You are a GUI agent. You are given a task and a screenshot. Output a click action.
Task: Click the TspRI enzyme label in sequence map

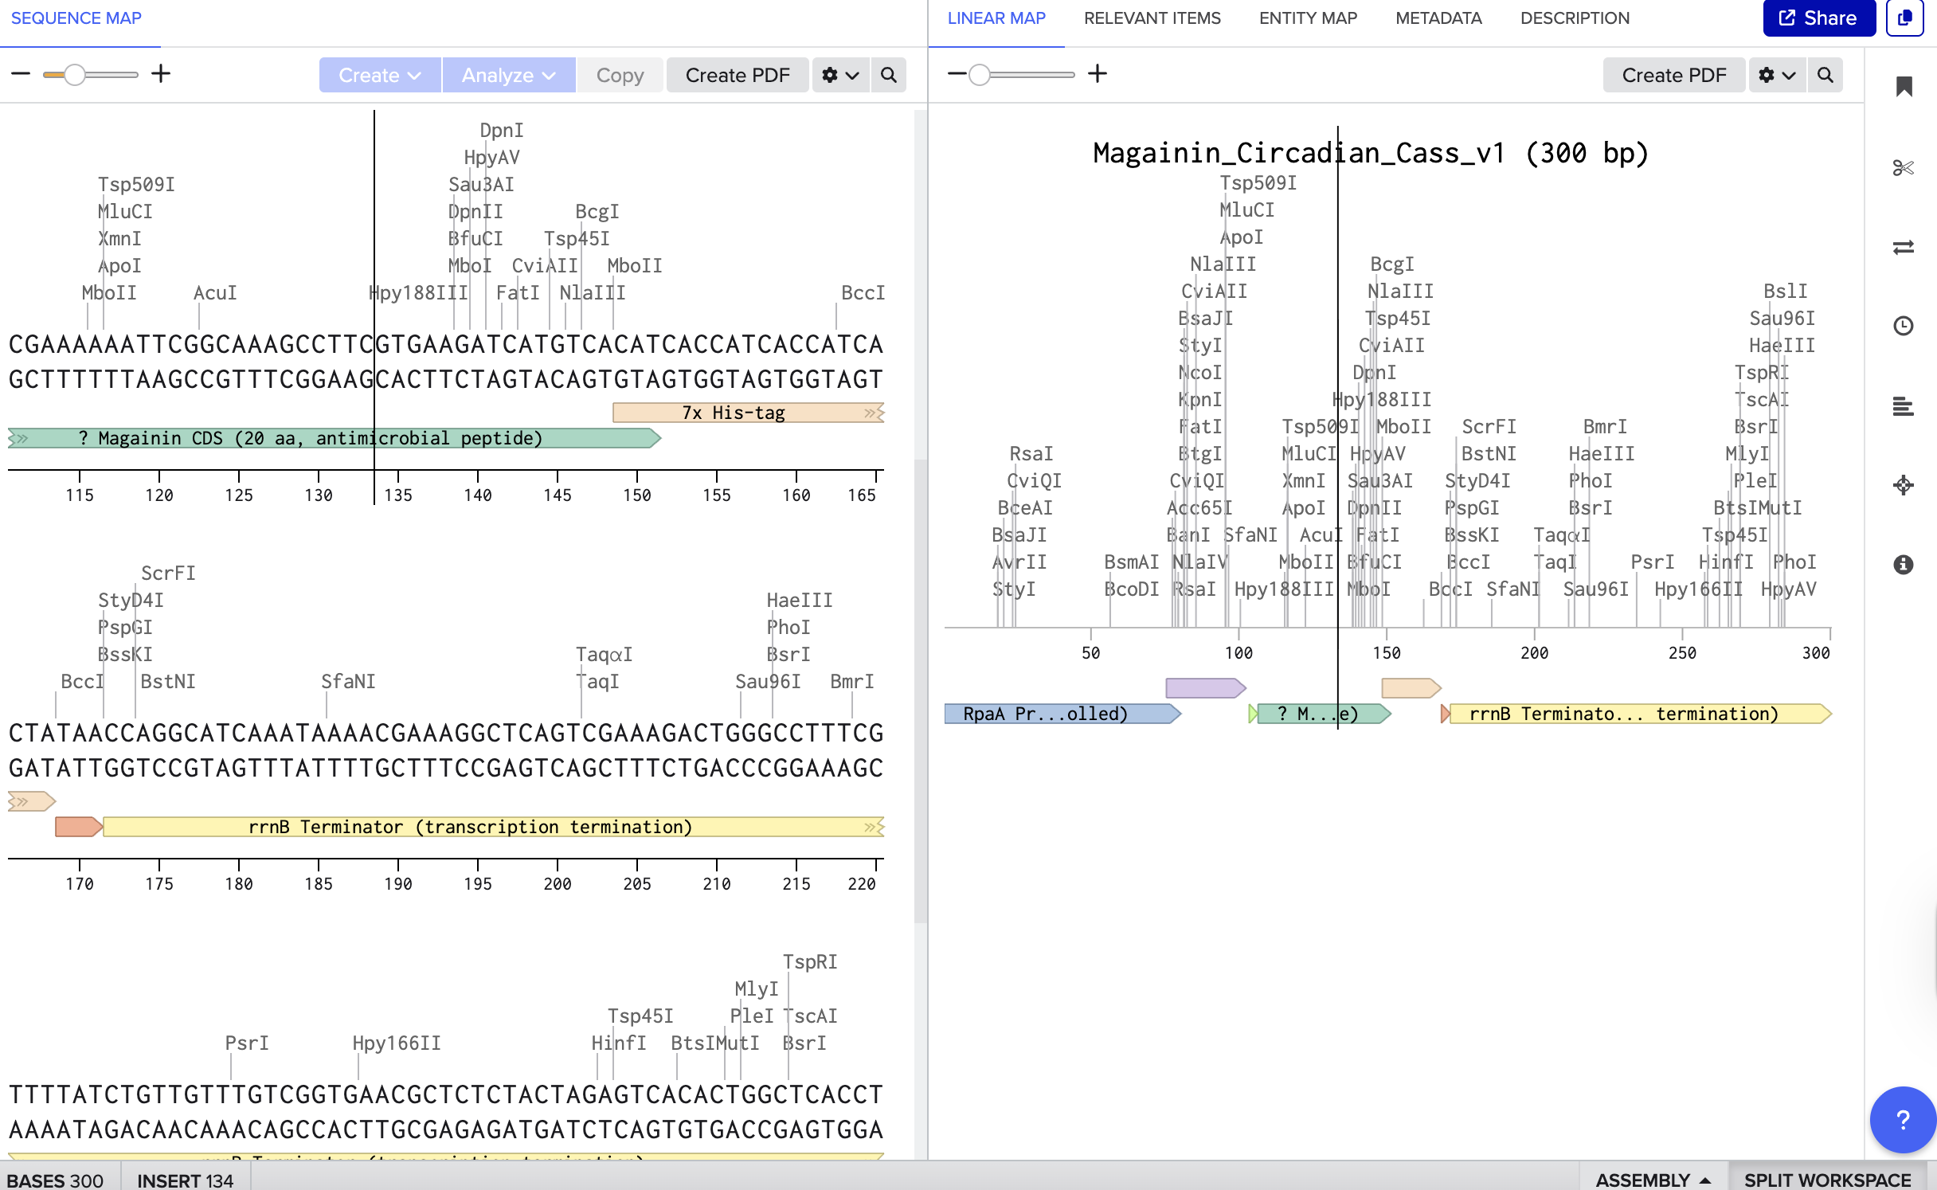click(x=810, y=962)
